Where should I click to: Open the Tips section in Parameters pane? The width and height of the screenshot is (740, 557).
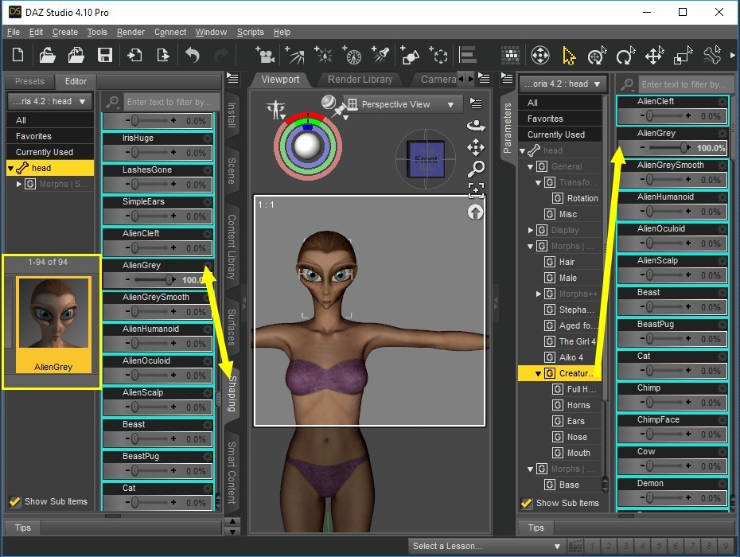(x=536, y=528)
